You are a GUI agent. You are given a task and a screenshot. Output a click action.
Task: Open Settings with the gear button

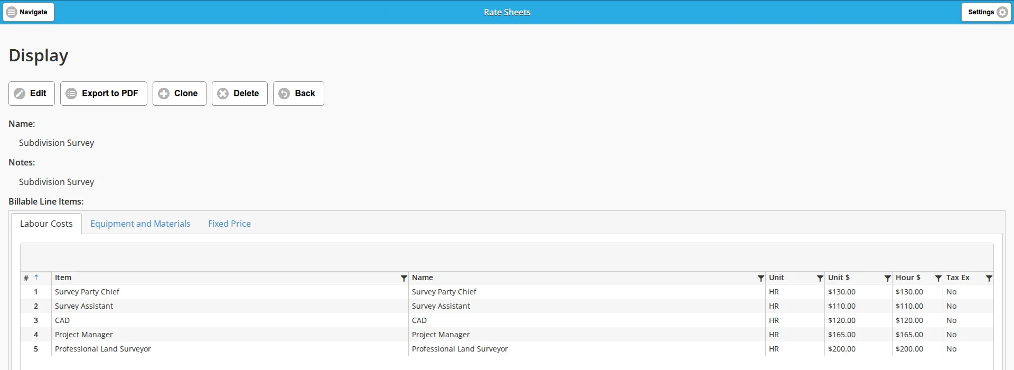click(x=986, y=12)
